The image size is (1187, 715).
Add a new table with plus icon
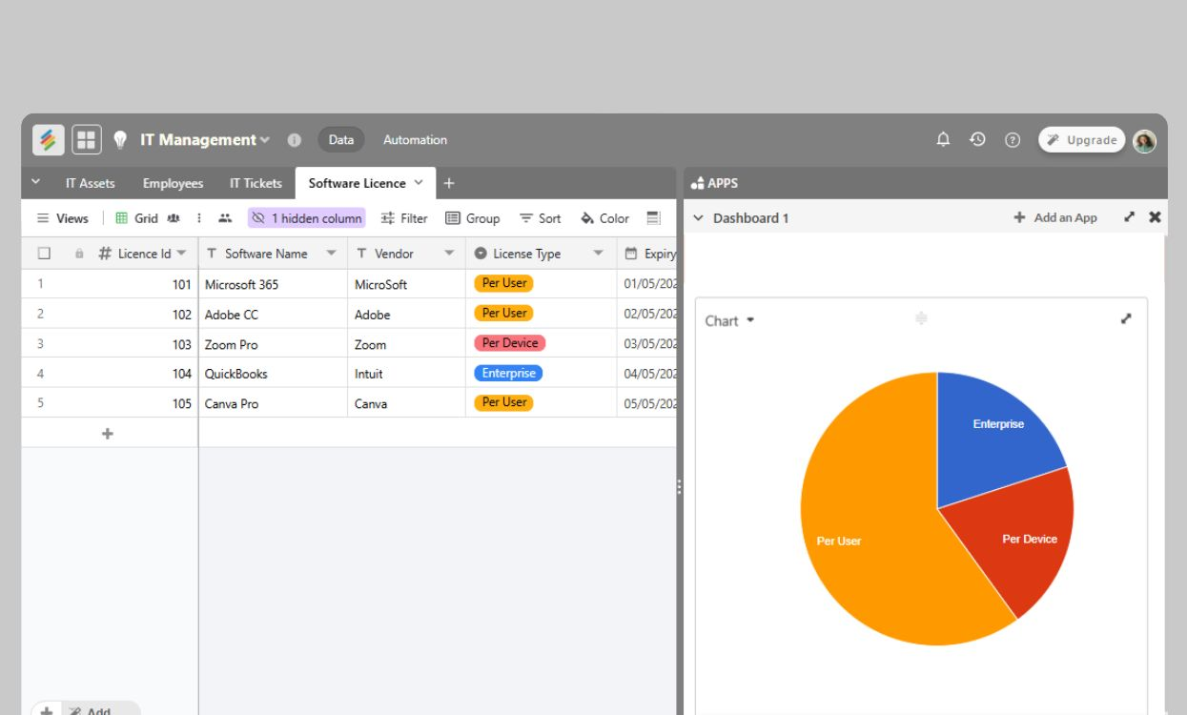(x=449, y=183)
